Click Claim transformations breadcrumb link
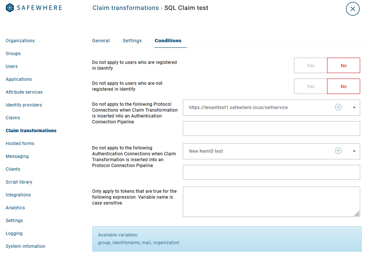 (x=125, y=8)
